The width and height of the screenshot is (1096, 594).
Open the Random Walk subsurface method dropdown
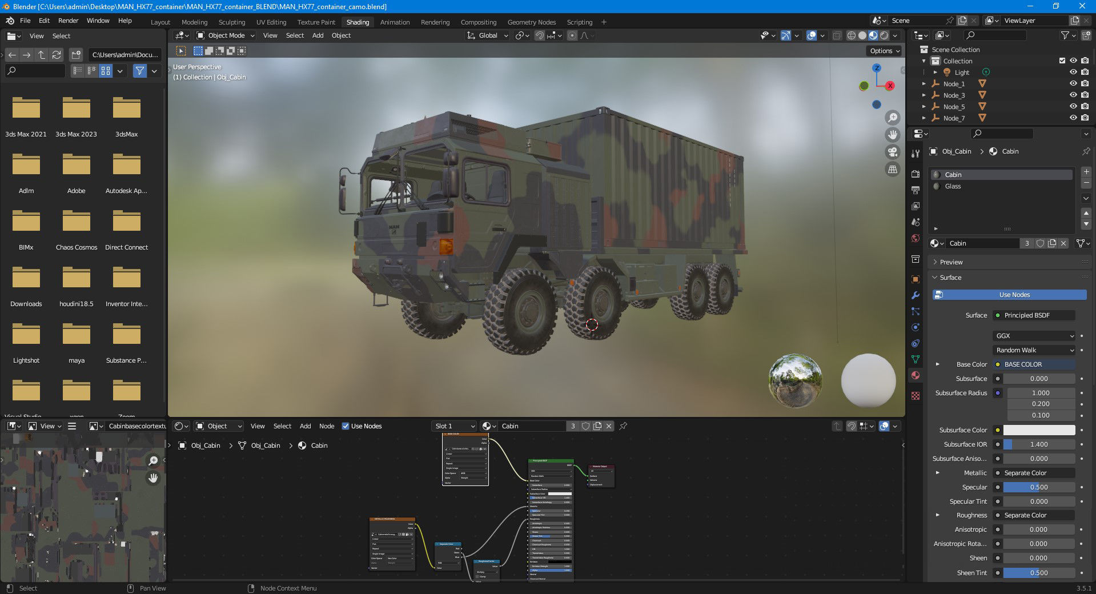[1034, 350]
